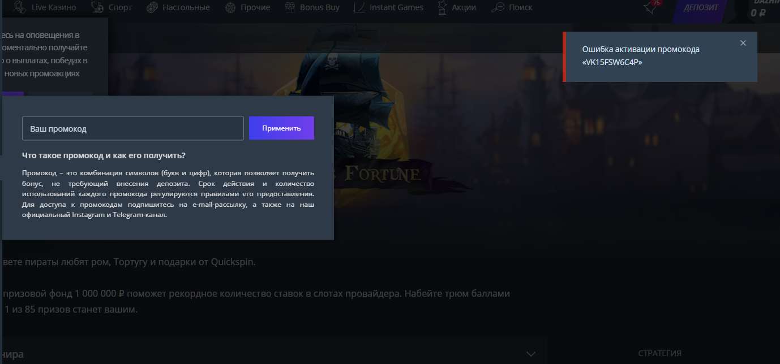Viewport: 780px width, 364px height.
Task: Click the account balance 0 ₽ display
Action: click(758, 12)
